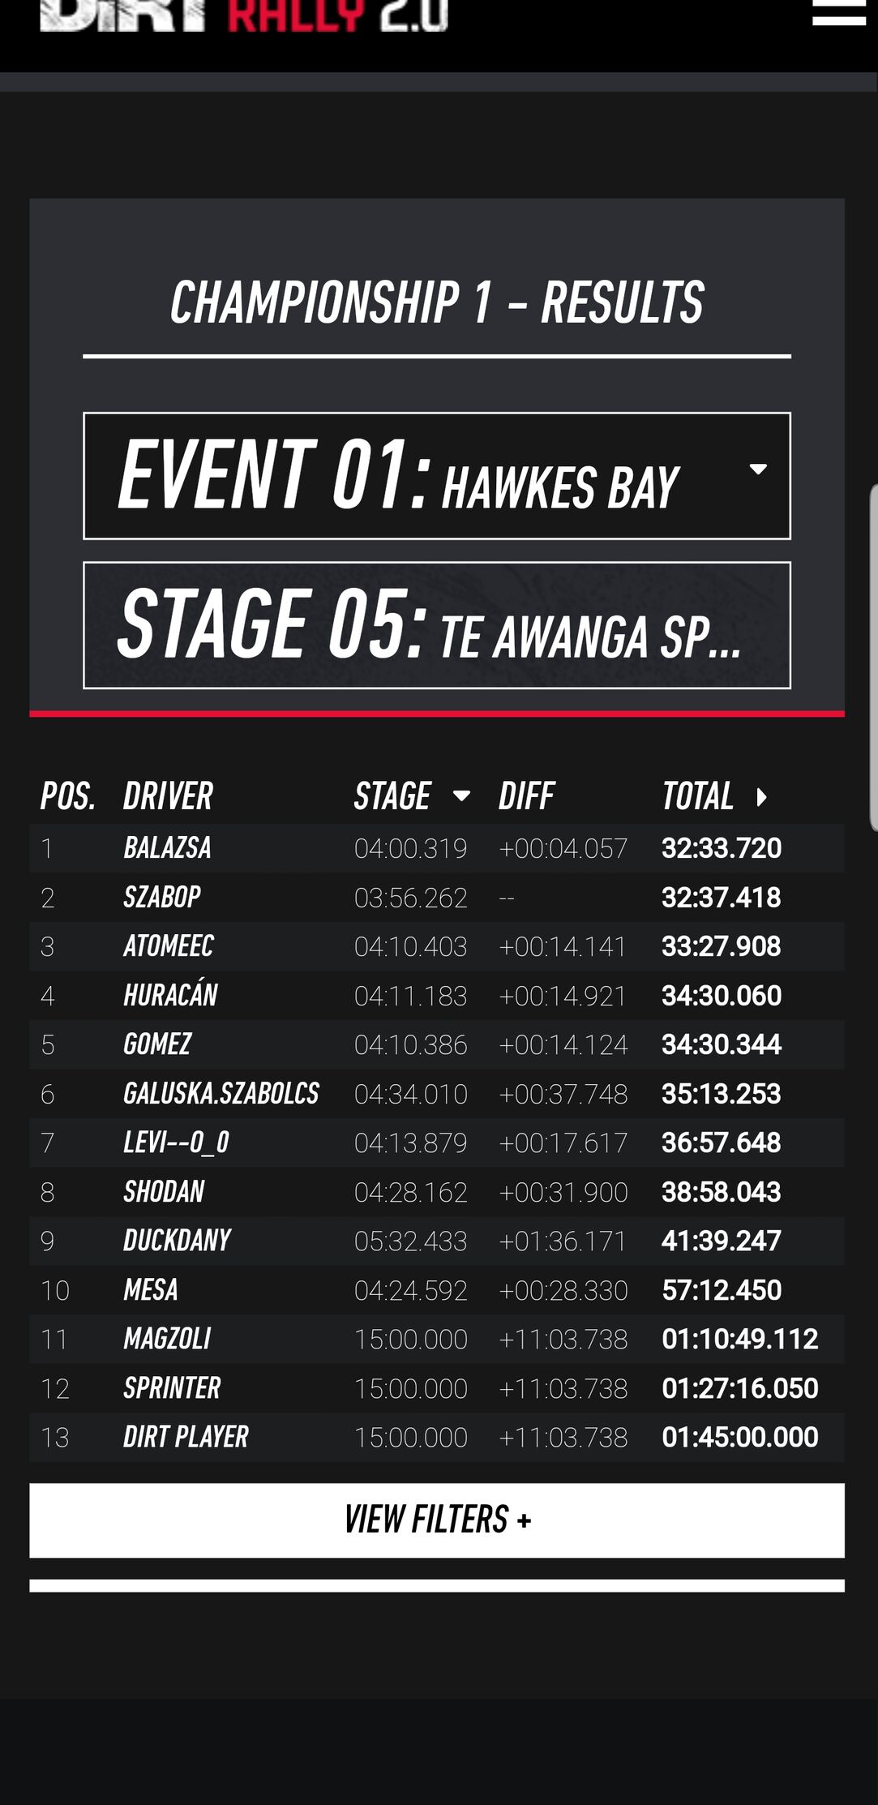The width and height of the screenshot is (878, 1805).
Task: Open the hamburger menu icon
Action: click(x=839, y=12)
